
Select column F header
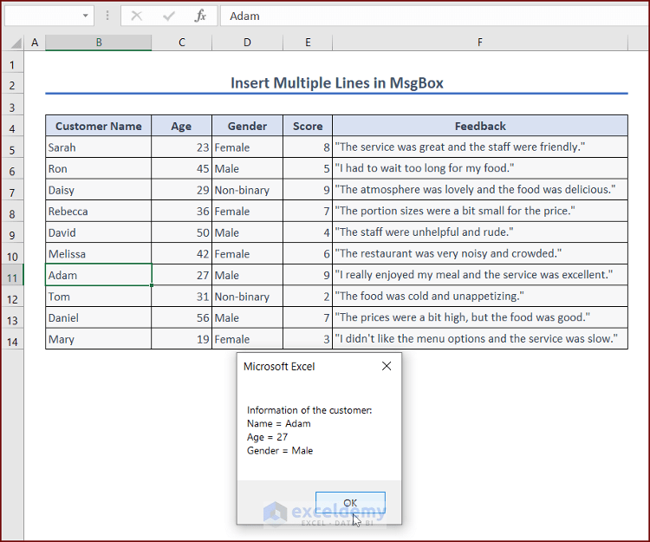point(480,42)
